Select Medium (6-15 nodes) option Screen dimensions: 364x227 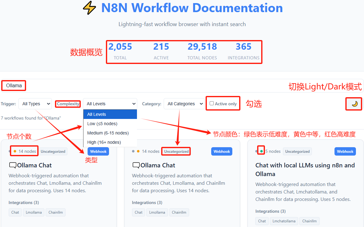tap(110, 133)
